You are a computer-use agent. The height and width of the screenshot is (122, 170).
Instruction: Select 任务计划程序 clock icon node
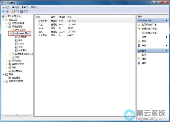pos(18,23)
